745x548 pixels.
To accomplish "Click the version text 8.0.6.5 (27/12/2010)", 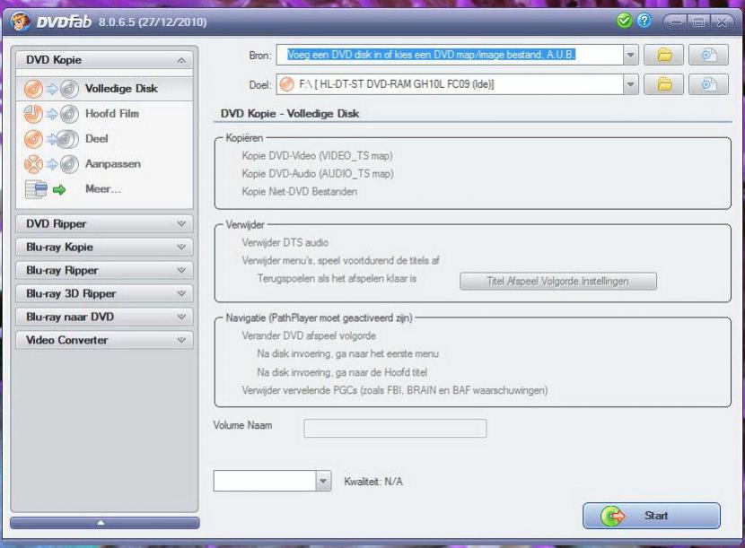I will point(153,22).
